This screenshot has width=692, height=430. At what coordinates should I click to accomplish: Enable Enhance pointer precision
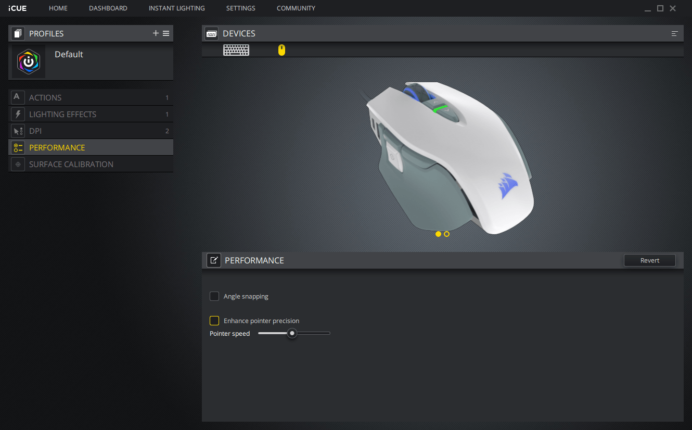point(214,321)
